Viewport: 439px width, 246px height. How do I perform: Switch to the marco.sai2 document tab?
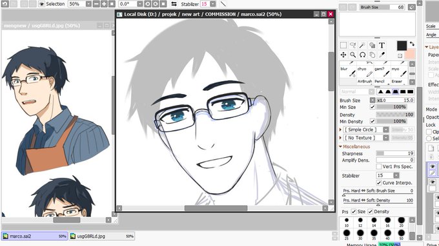tap(34, 236)
